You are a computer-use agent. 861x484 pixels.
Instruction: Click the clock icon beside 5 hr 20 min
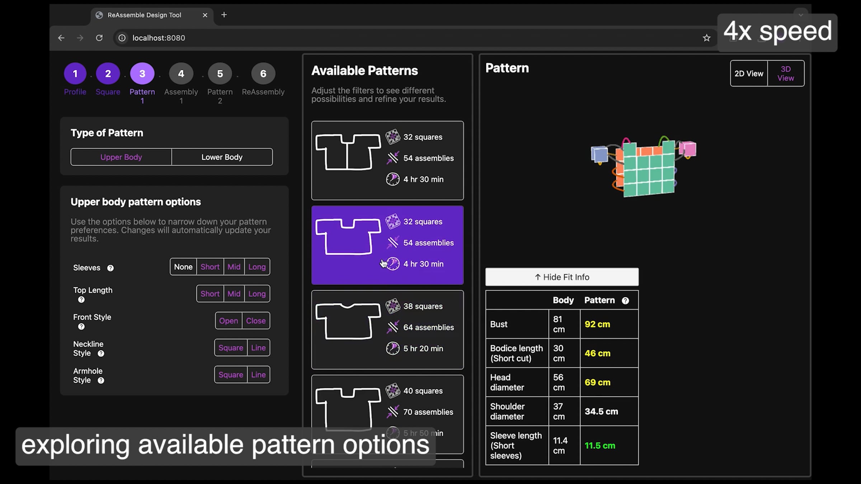pyautogui.click(x=392, y=348)
